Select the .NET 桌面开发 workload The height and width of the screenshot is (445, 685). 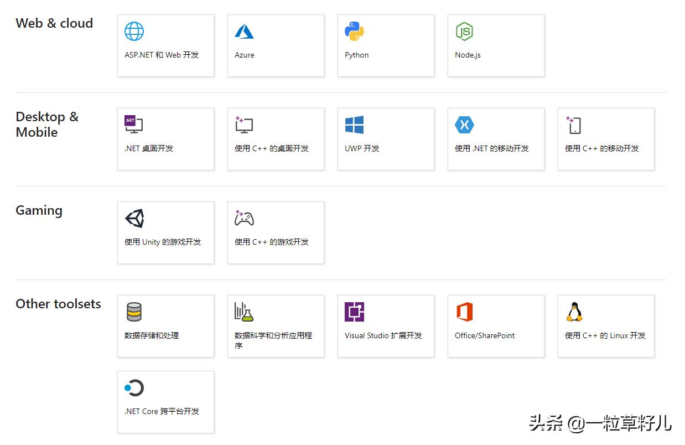[x=165, y=139]
